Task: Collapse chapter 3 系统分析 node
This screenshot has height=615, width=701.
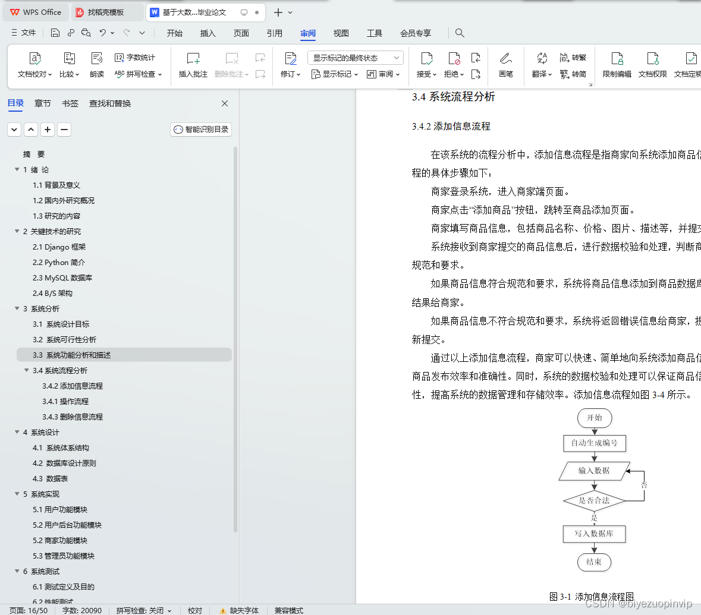Action: coord(17,308)
